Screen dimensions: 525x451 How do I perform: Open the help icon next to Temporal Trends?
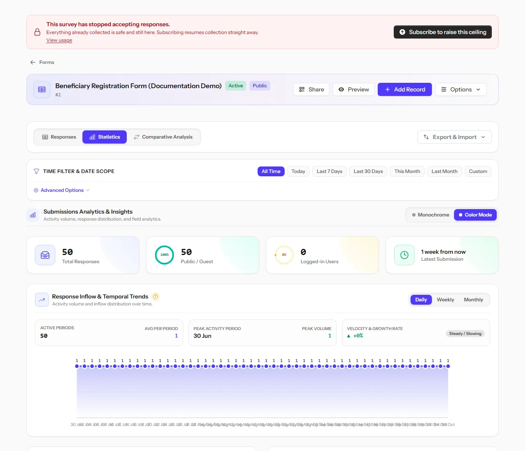pos(155,296)
